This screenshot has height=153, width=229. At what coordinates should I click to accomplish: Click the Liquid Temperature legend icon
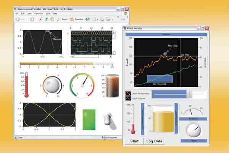(128, 93)
